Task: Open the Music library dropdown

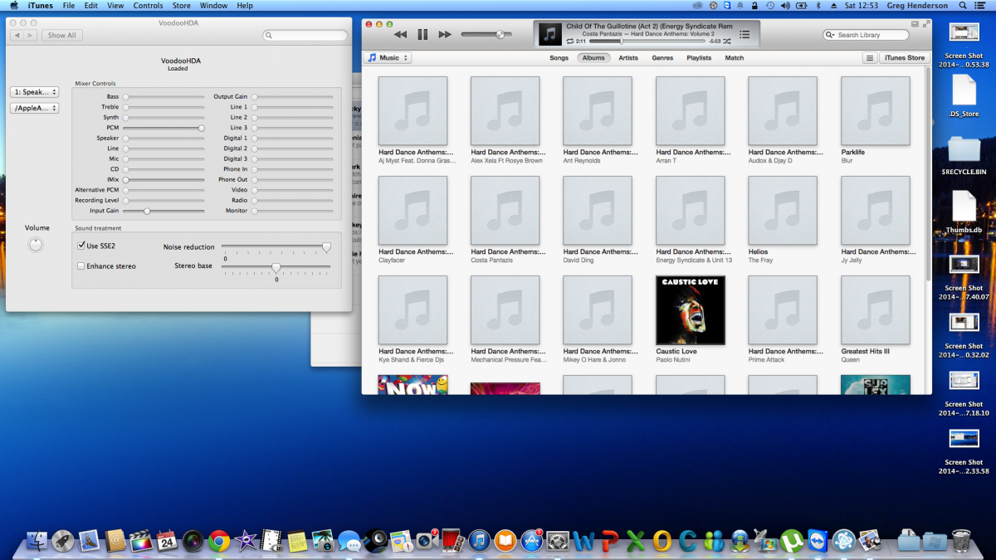Action: (388, 58)
